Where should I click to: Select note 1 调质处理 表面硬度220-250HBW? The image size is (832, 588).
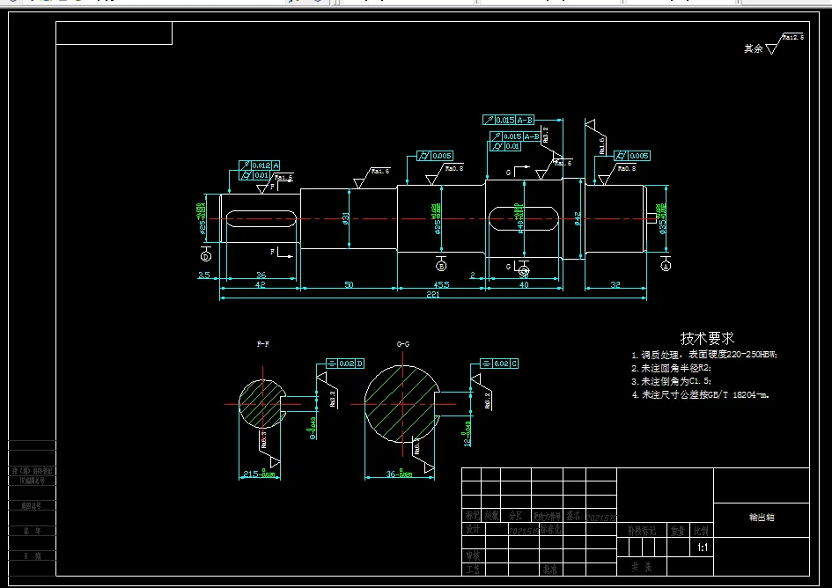pos(704,355)
